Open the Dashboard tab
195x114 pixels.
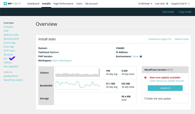tap(33, 4)
